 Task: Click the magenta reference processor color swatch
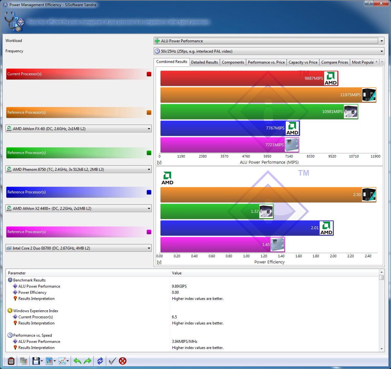[149, 232]
